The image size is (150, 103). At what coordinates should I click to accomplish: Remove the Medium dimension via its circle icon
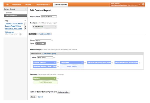[x=58, y=78]
